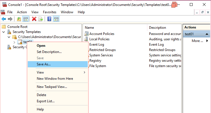The image size is (211, 113).
Task: Click the Export List toolbar icon
Action: (41, 19)
